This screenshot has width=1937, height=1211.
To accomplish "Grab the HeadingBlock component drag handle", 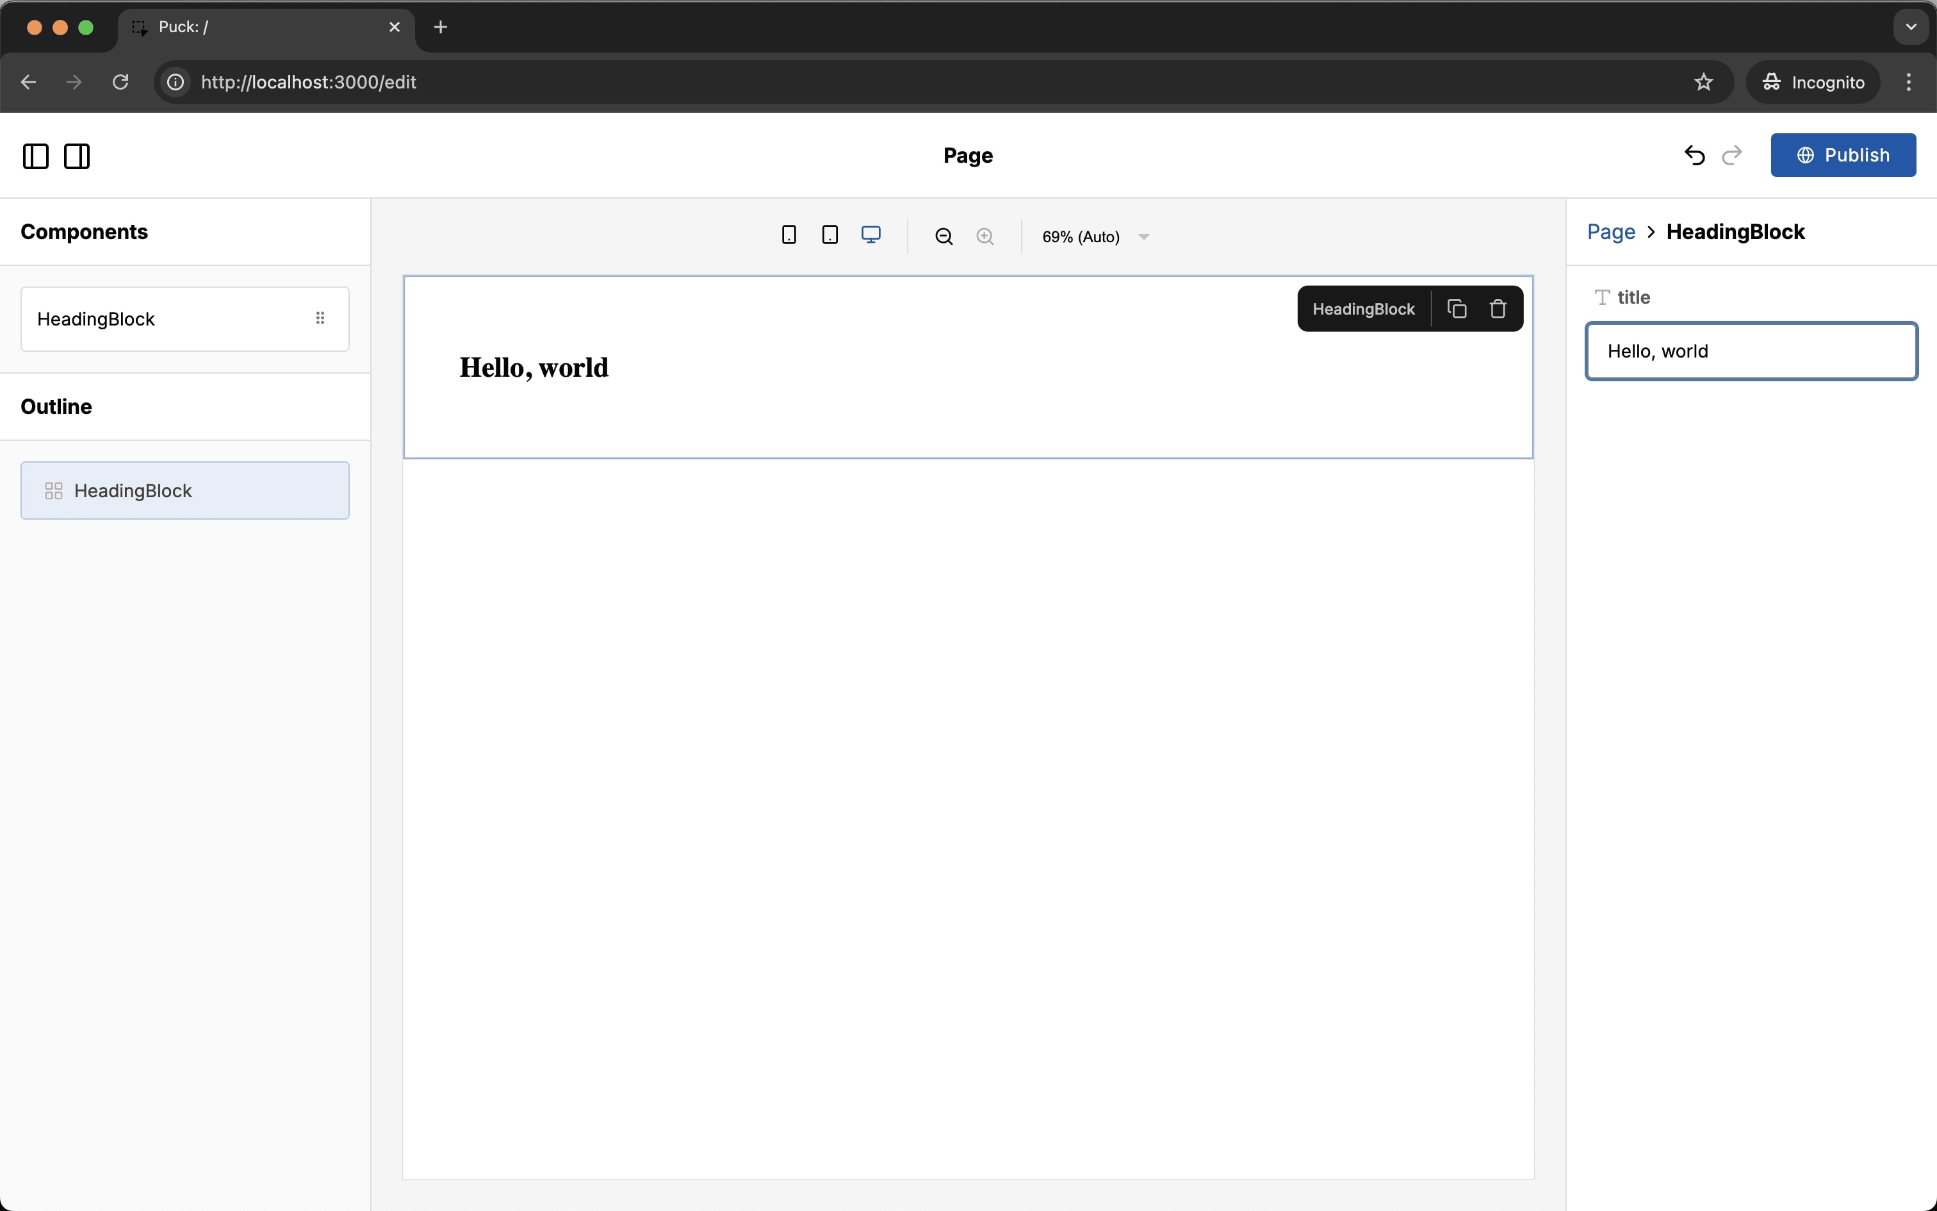I will click(320, 319).
